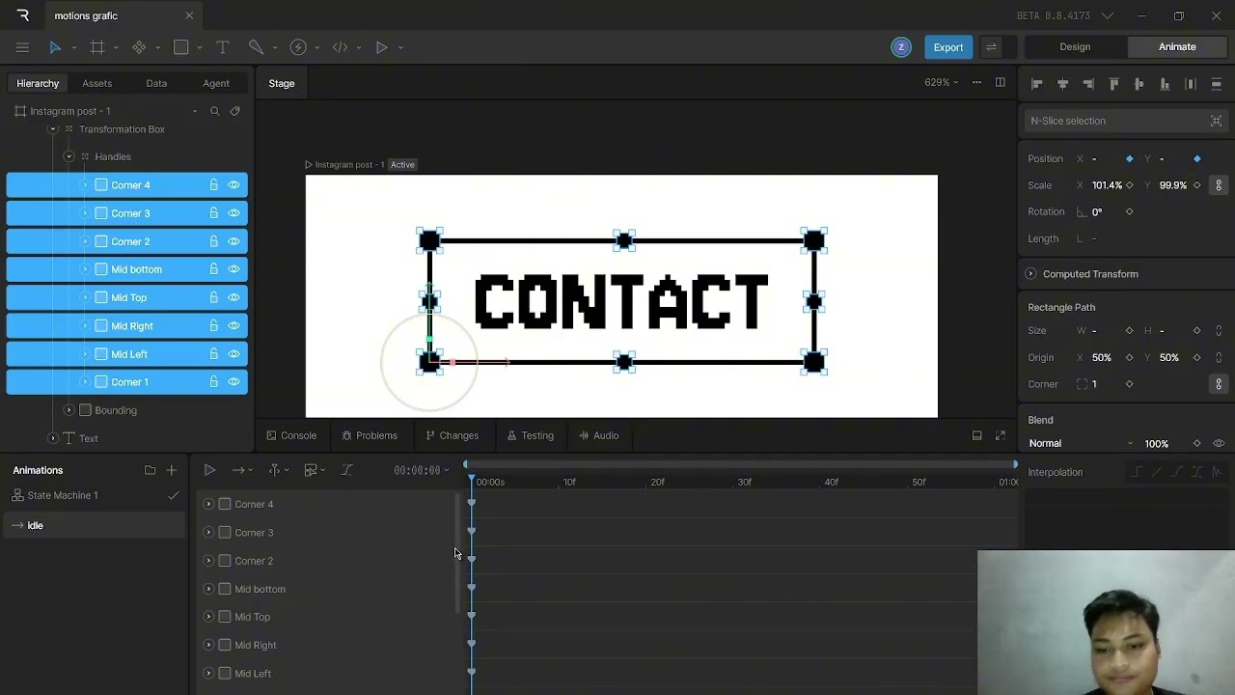Toggle the stage split-view layout icon
The width and height of the screenshot is (1235, 695).
(x=1001, y=83)
